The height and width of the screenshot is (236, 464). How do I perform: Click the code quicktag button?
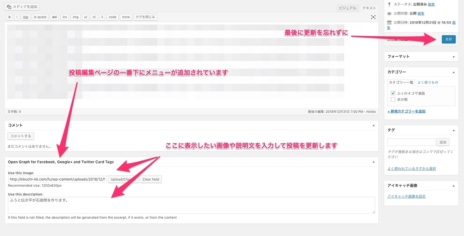click(112, 17)
